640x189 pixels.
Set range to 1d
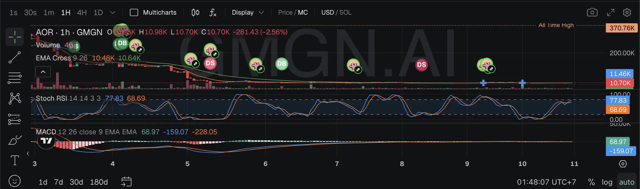[43, 182]
